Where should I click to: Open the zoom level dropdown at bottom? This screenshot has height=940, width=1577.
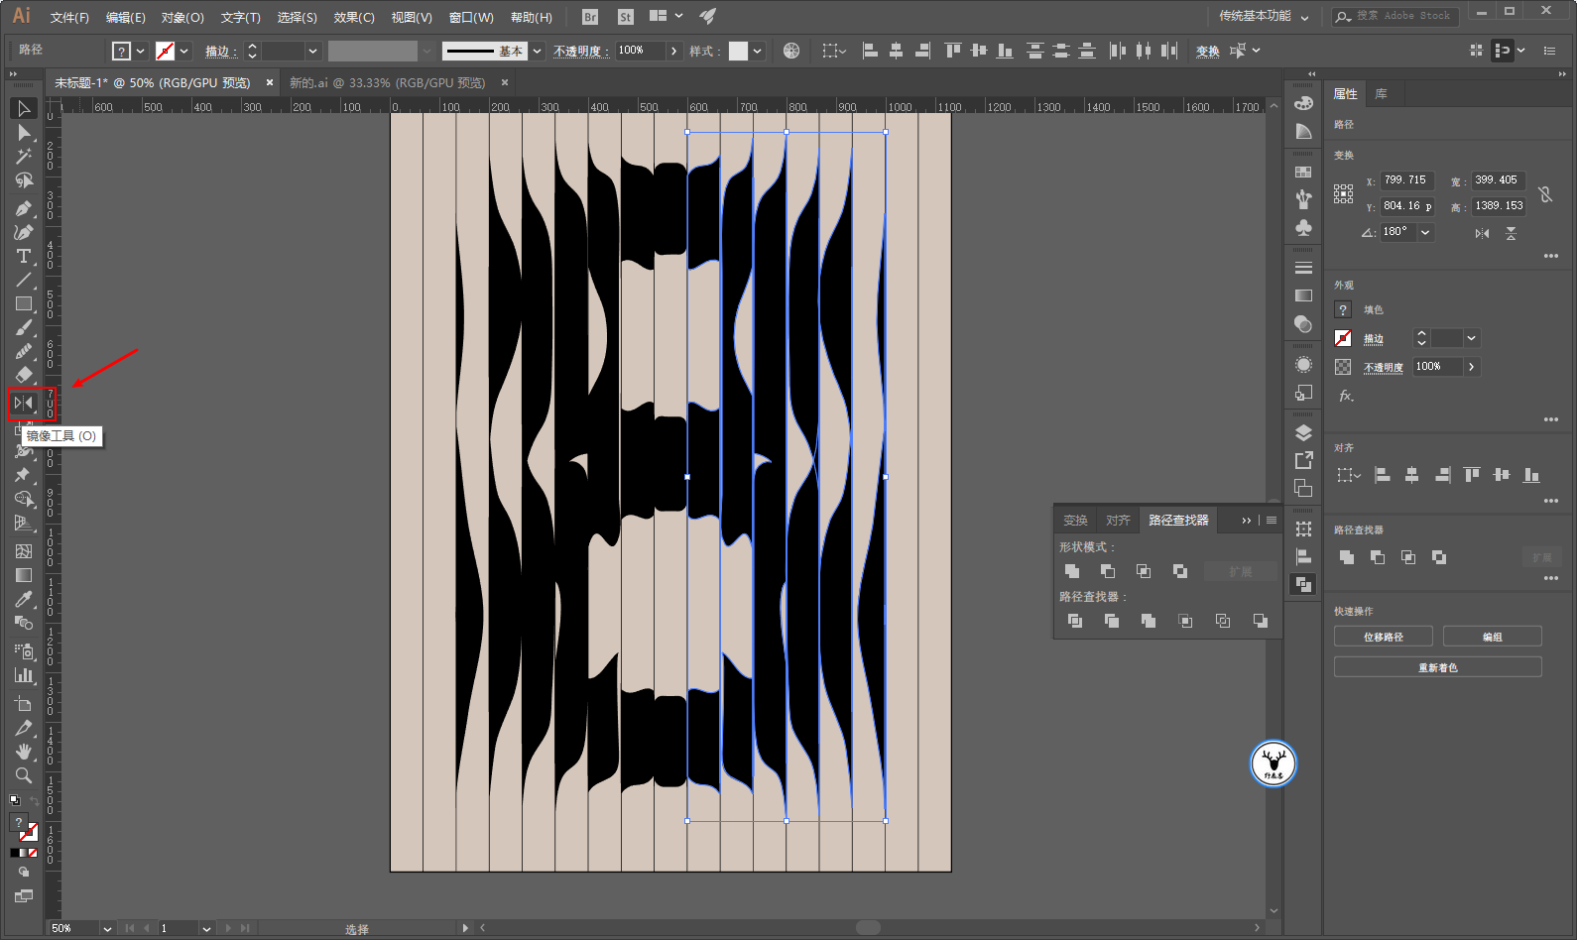106,929
